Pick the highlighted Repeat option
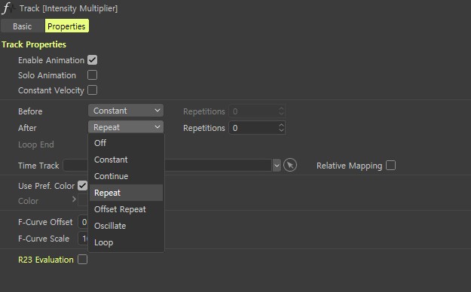Screen dimensions: 471x292 click(126, 193)
